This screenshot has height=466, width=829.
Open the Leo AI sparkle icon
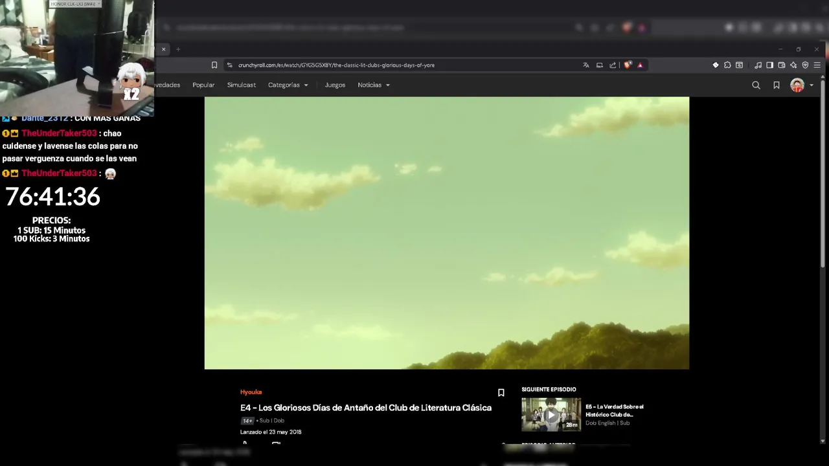793,65
